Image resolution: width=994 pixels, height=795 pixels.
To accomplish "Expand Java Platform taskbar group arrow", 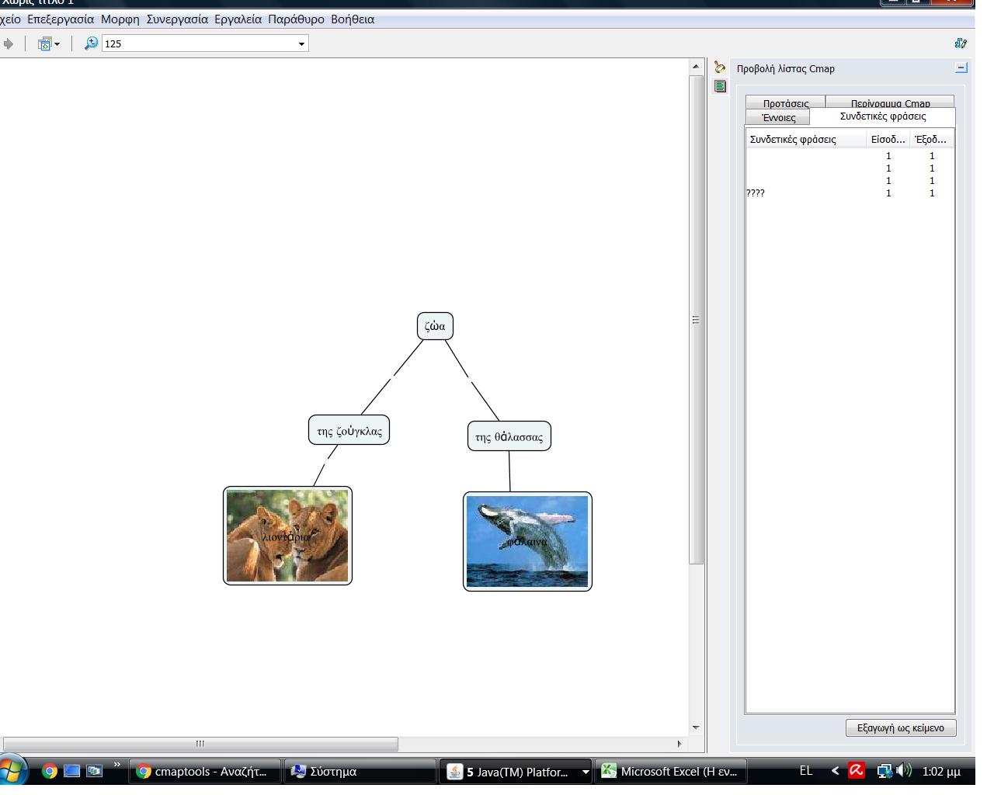I will [x=586, y=772].
